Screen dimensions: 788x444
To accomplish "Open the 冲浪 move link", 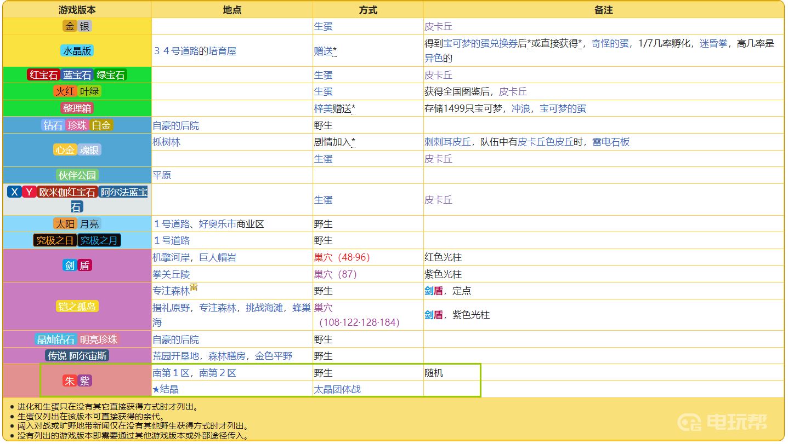I will [521, 108].
